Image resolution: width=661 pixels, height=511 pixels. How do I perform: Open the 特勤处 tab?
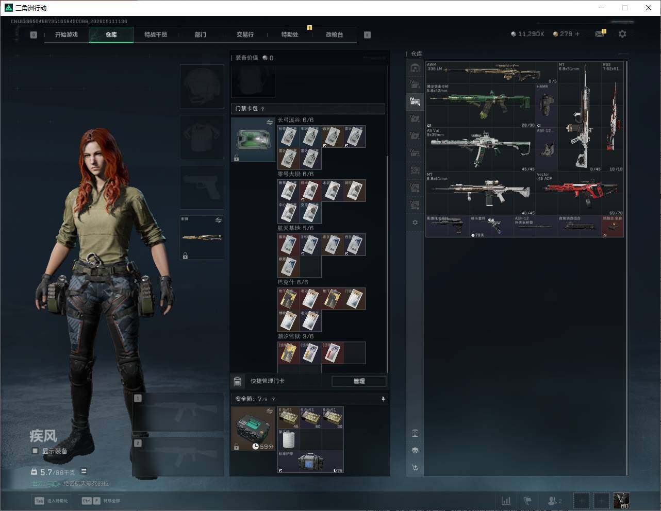tap(290, 35)
